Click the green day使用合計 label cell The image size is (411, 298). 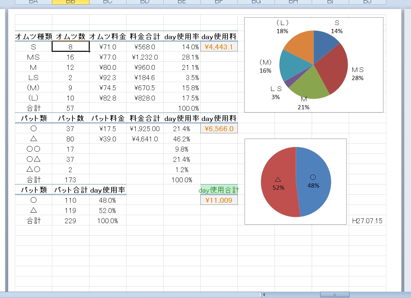point(219,190)
